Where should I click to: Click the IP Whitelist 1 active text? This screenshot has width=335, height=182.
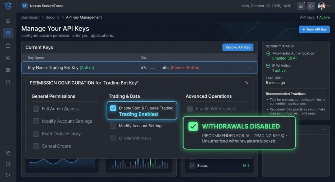[x=279, y=70]
